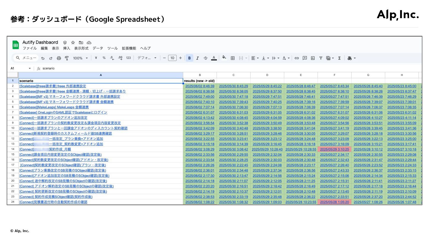
Task: Open the text color picker
Action: pyautogui.click(x=214, y=58)
